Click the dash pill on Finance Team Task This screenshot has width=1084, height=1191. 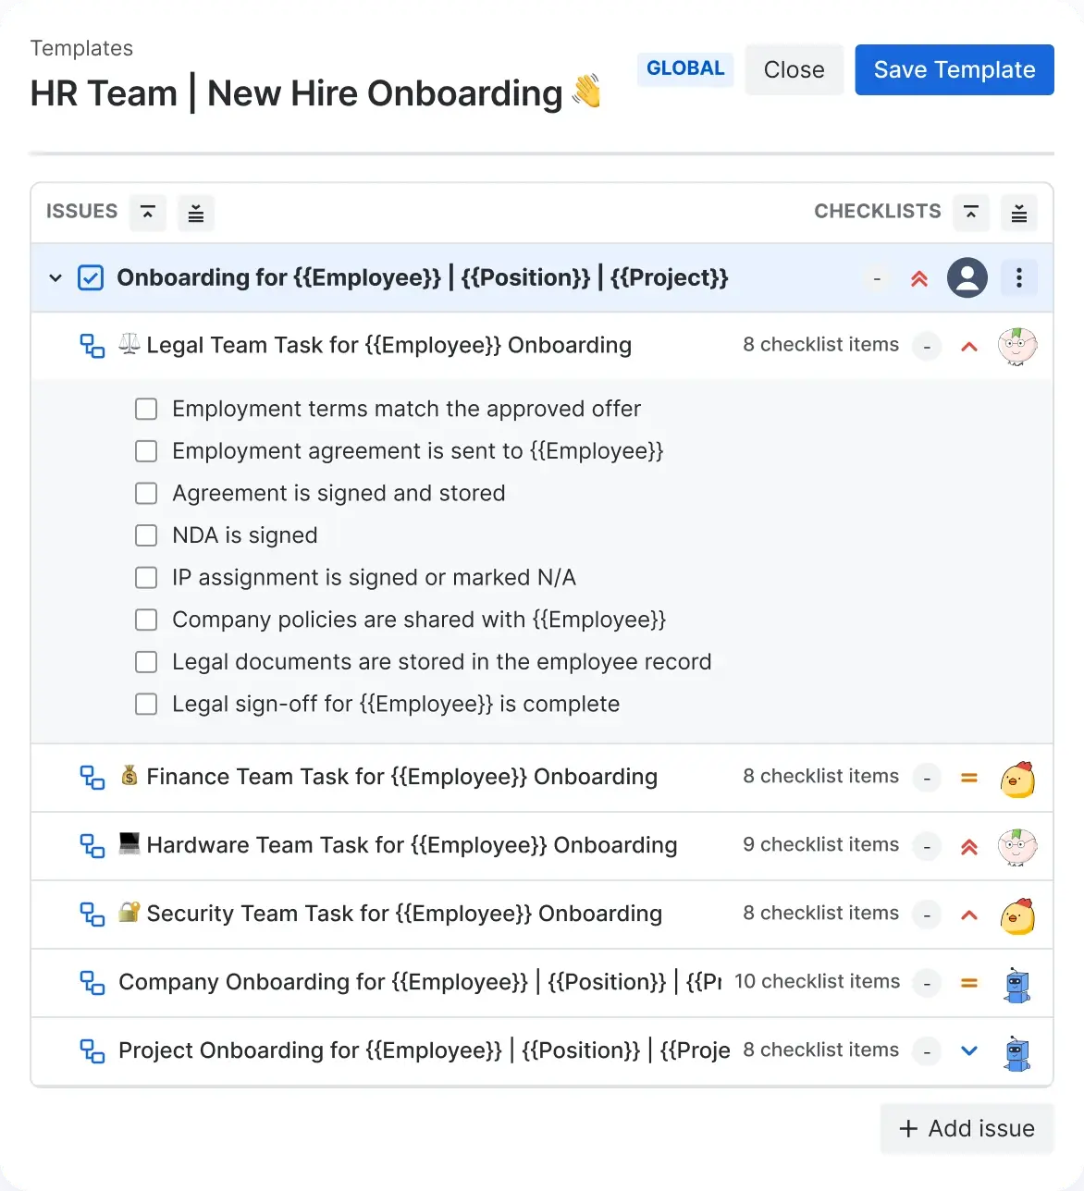(x=927, y=780)
